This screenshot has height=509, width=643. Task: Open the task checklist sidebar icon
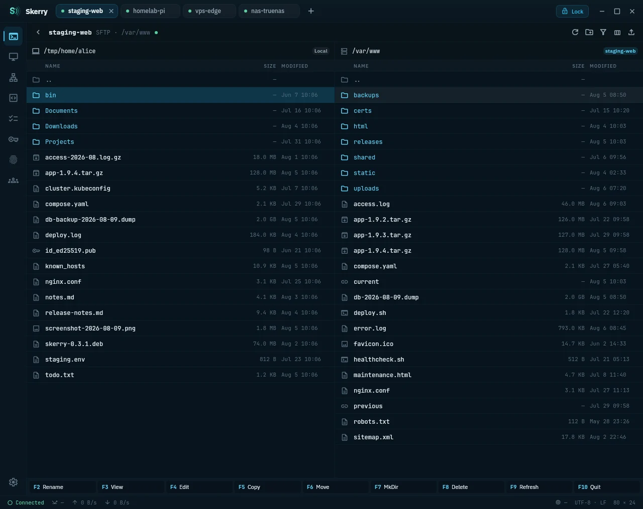click(x=14, y=118)
